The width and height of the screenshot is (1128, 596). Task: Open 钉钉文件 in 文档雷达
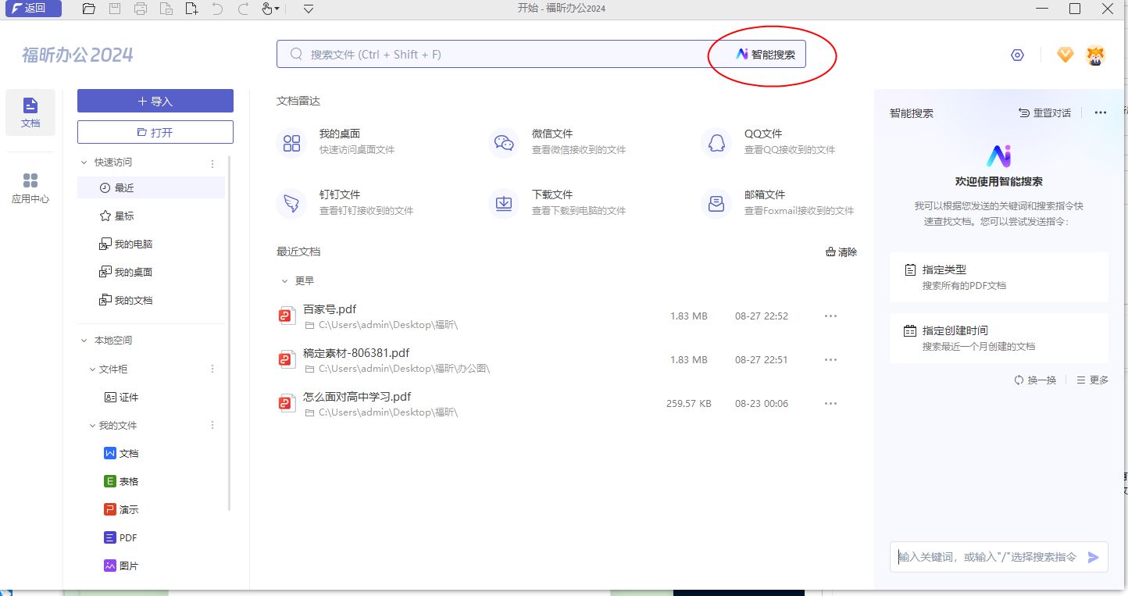(345, 202)
